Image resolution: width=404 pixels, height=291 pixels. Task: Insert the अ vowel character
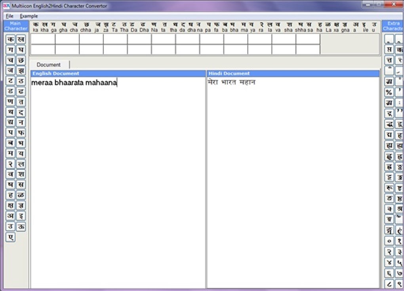(x=10, y=216)
